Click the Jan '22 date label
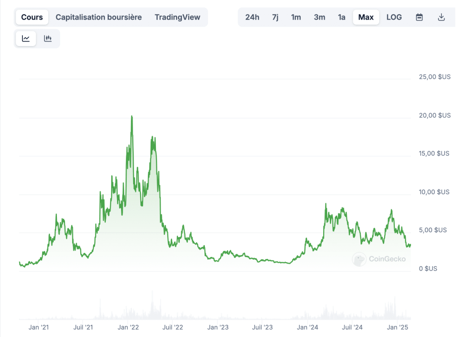Viewport: 459px width, 337px height. [x=128, y=327]
